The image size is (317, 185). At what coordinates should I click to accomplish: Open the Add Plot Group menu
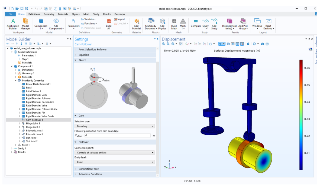click(243, 24)
